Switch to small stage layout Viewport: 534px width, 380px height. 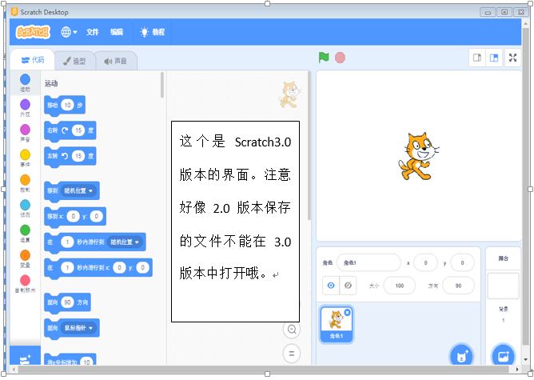(477, 58)
